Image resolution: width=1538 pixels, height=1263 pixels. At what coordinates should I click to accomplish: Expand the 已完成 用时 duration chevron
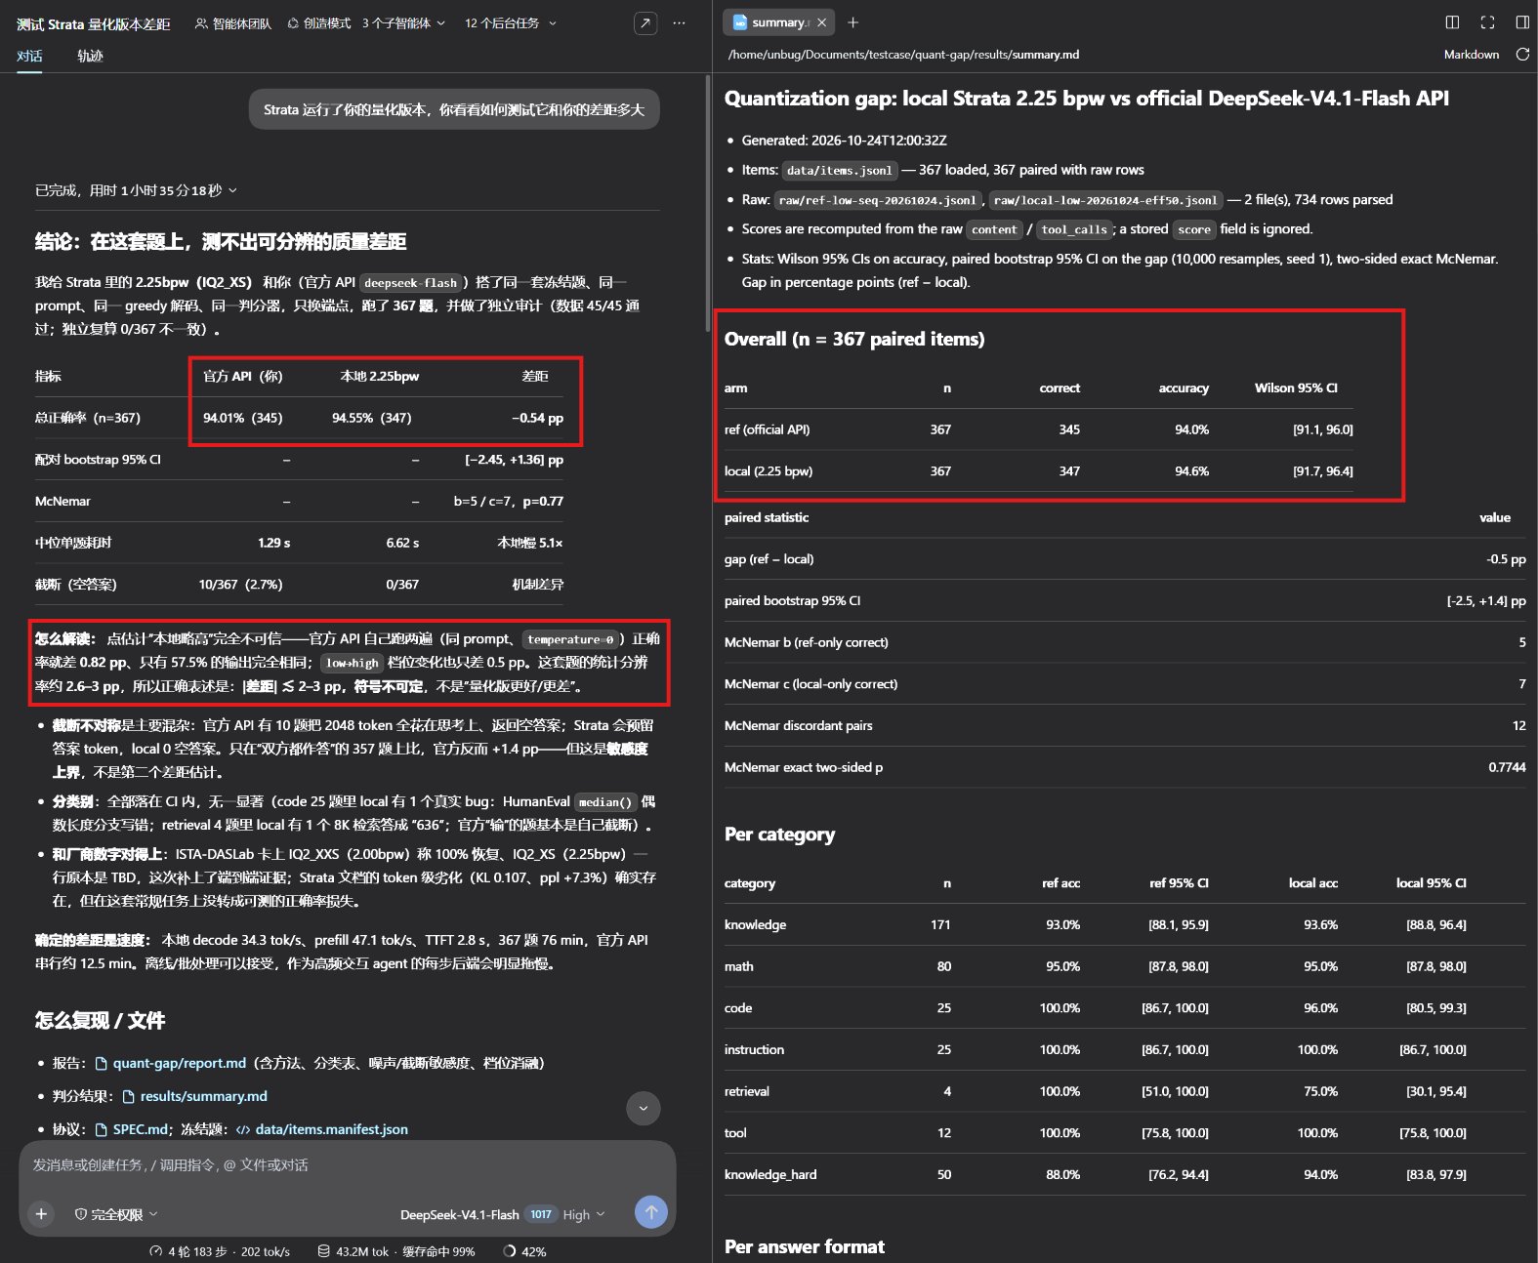point(232,190)
